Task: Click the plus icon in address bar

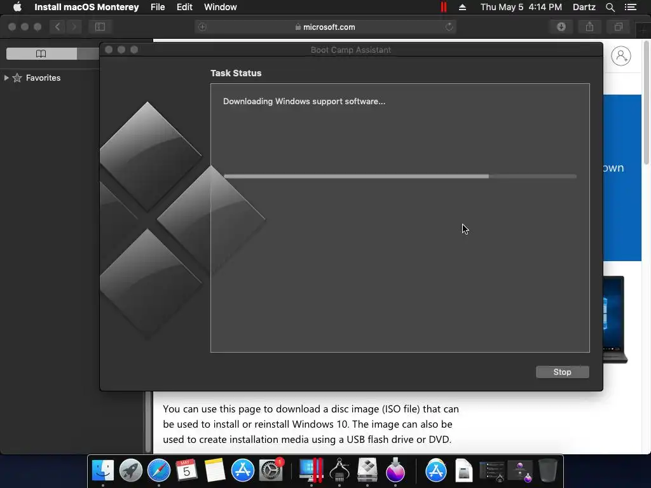Action: pos(202,27)
